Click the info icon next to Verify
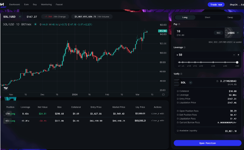The width and height of the screenshot is (244, 150). coord(181,74)
